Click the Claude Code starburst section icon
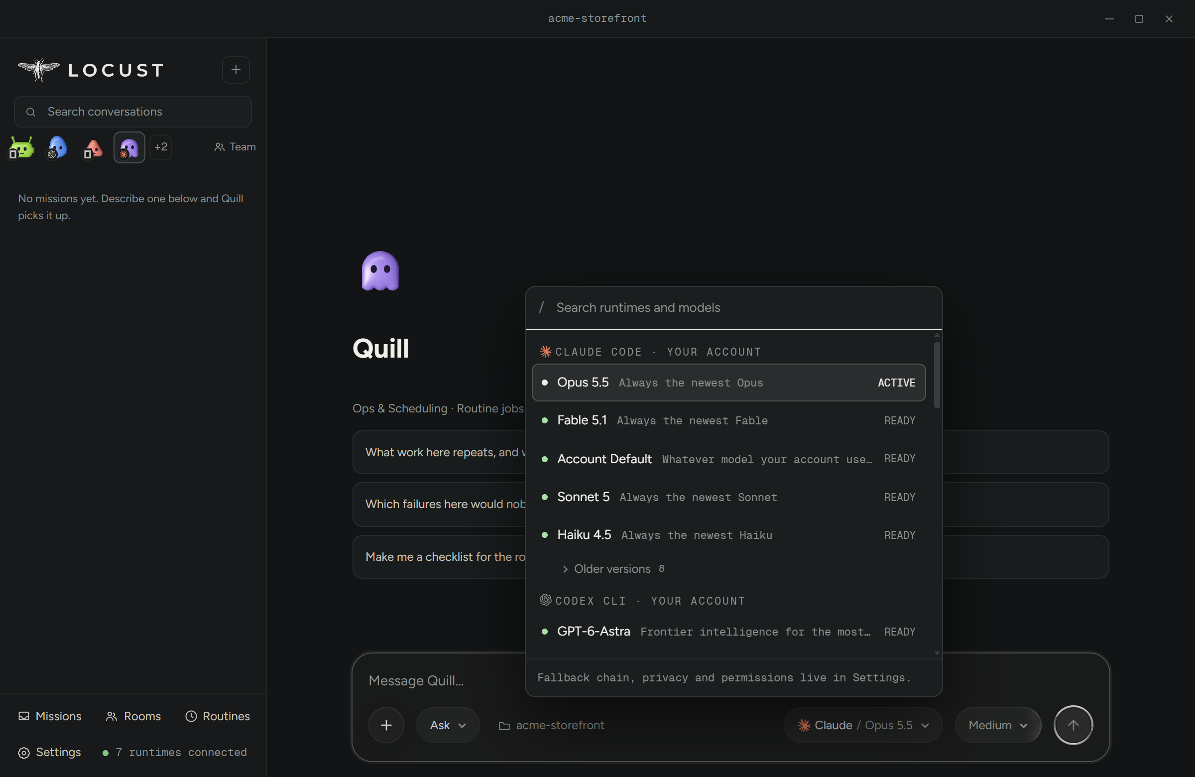 click(x=546, y=352)
